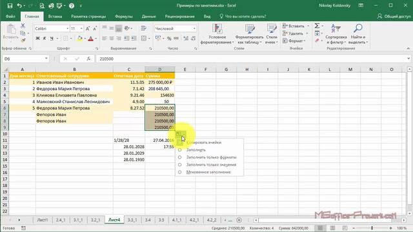Switch to the Данные tab
Image resolution: width=413 pixels, height=232 pixels.
(149, 16)
